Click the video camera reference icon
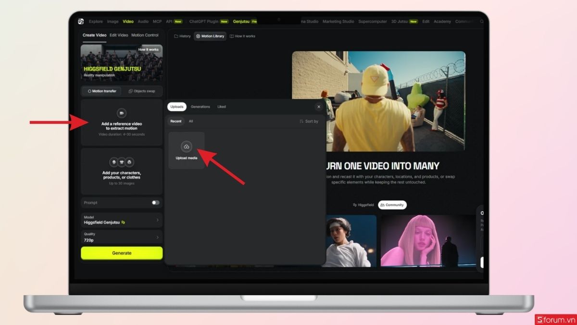Image resolution: width=577 pixels, height=325 pixels. click(x=122, y=113)
